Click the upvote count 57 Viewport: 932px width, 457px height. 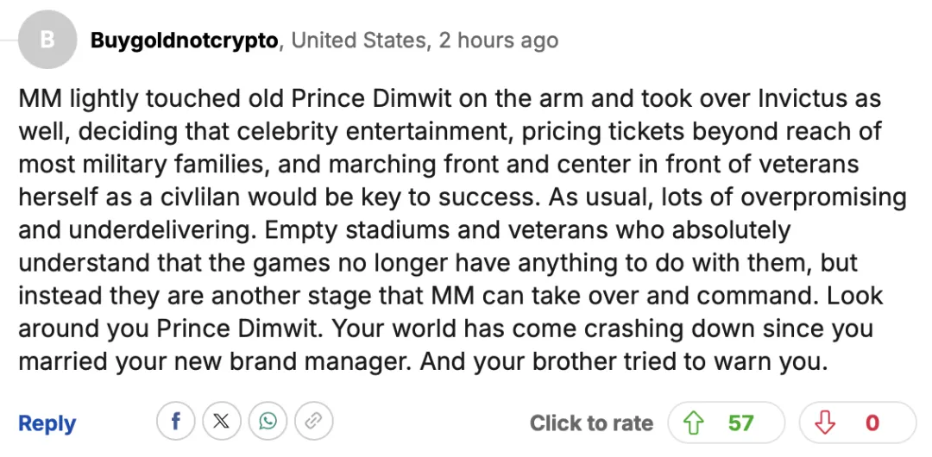click(740, 423)
